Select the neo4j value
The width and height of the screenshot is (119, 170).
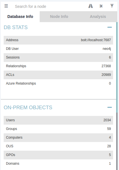pos(107,49)
